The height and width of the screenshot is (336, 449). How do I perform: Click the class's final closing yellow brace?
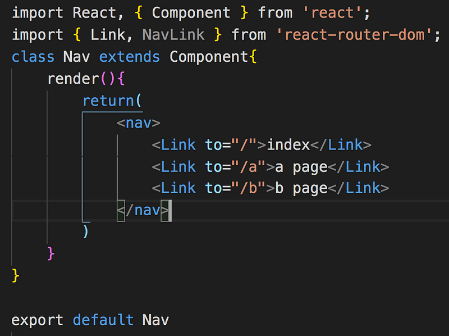coord(16,275)
